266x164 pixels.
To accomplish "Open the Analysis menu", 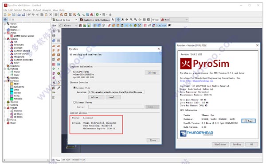I will (47, 10).
